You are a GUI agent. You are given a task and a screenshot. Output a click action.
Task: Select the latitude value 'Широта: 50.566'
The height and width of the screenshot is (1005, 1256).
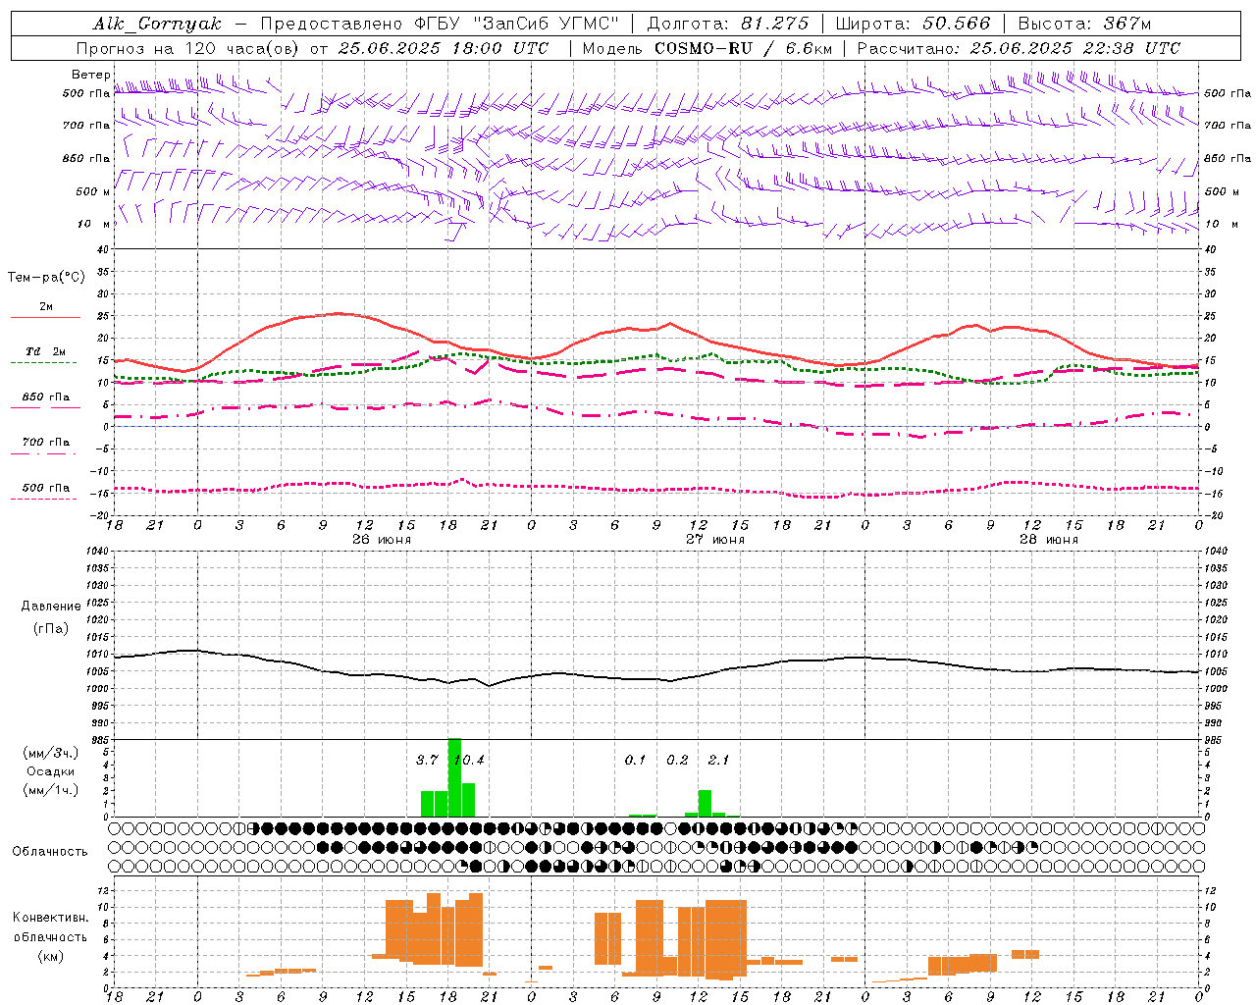[x=913, y=24]
